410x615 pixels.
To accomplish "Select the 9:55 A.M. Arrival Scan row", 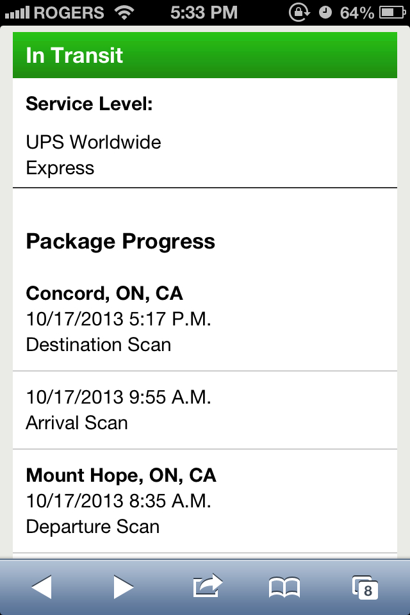I will [x=205, y=410].
